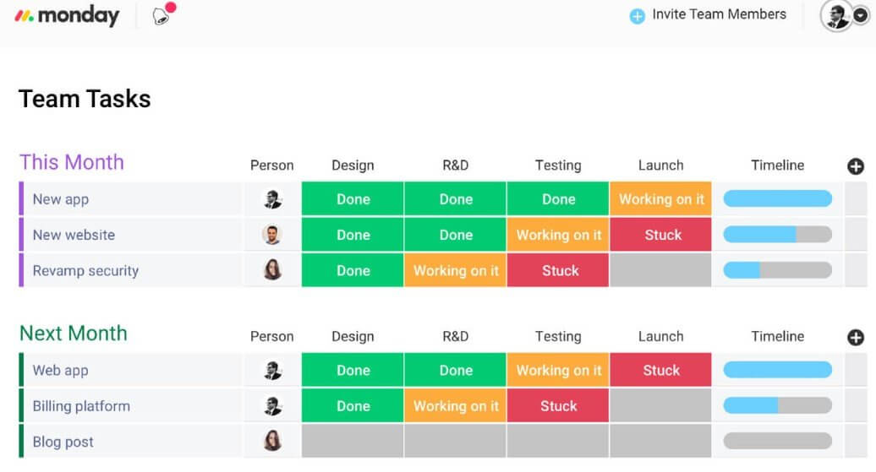Open the profile dropdown arrow at top right
Screen dimensions: 876x472
[861, 16]
